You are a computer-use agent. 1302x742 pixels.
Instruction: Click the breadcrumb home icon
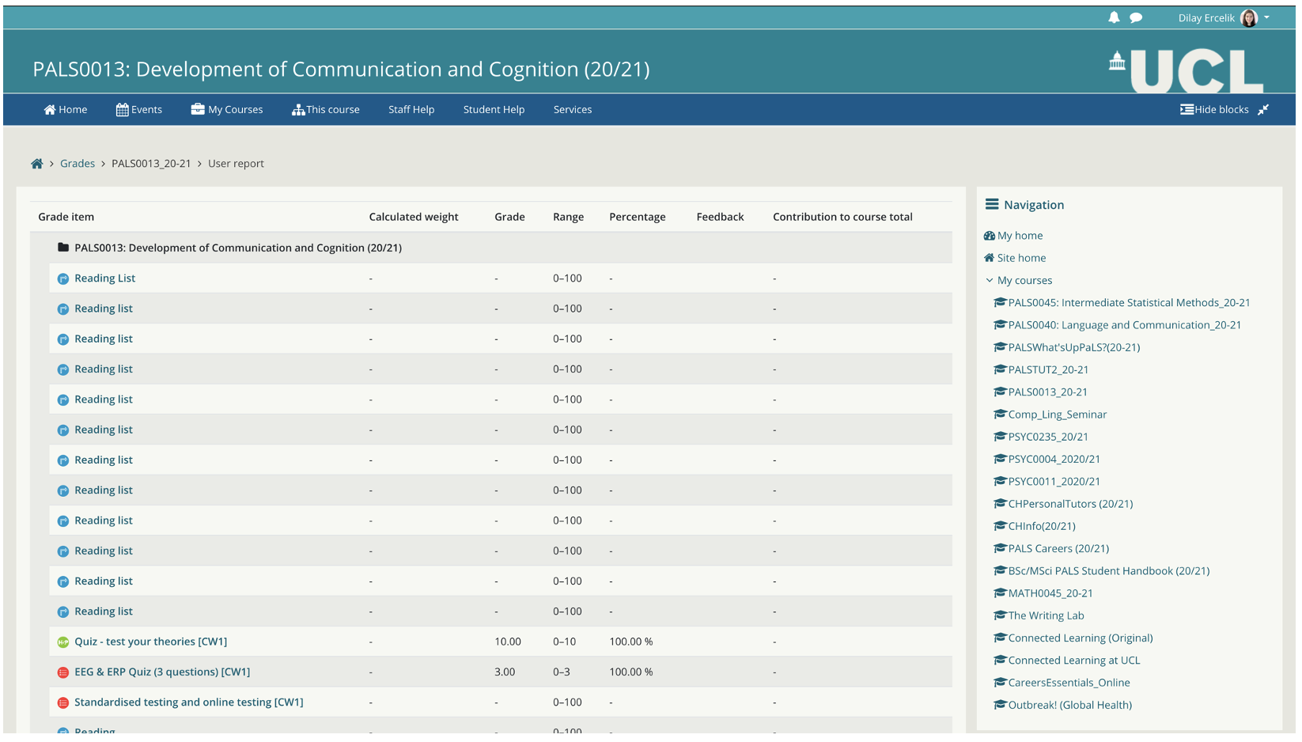[x=37, y=164]
